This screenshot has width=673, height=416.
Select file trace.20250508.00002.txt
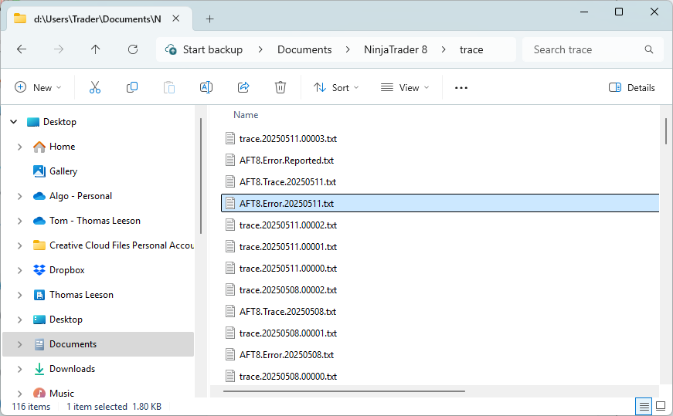tap(288, 290)
